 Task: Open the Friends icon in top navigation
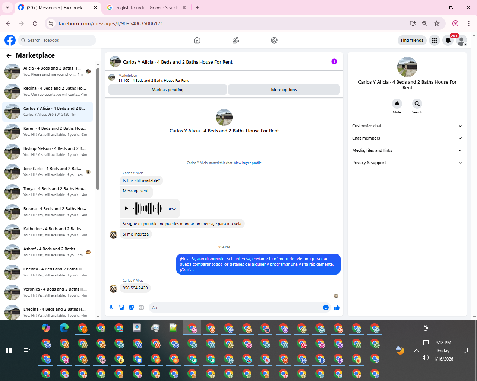coord(236,40)
